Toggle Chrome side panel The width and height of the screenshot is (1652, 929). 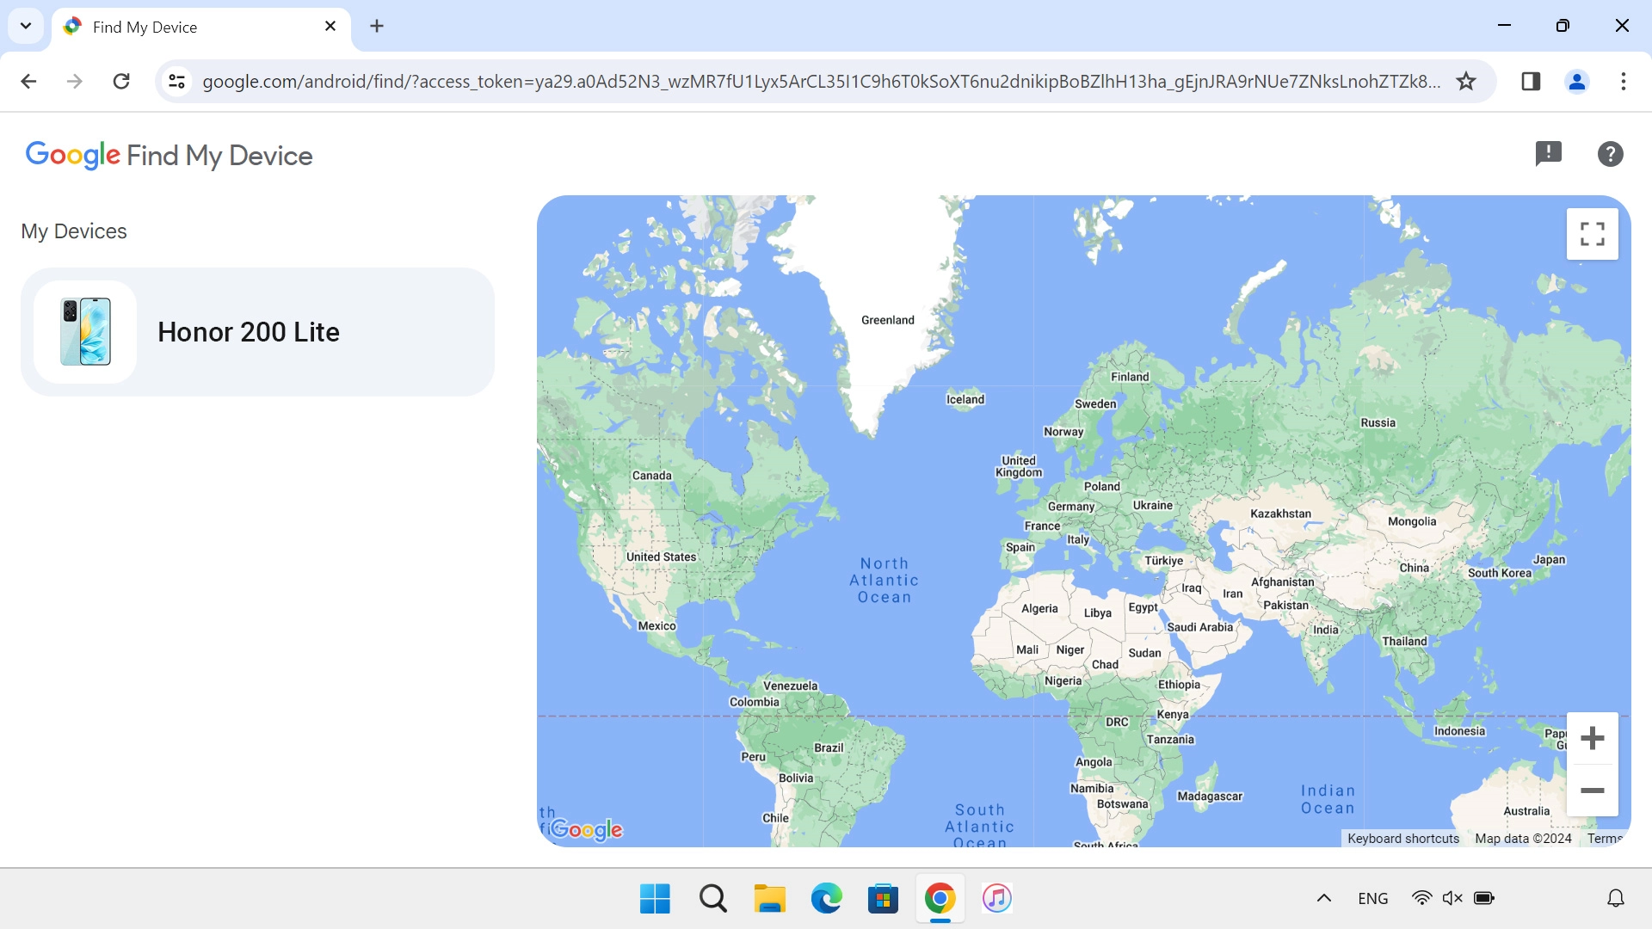[x=1530, y=81]
